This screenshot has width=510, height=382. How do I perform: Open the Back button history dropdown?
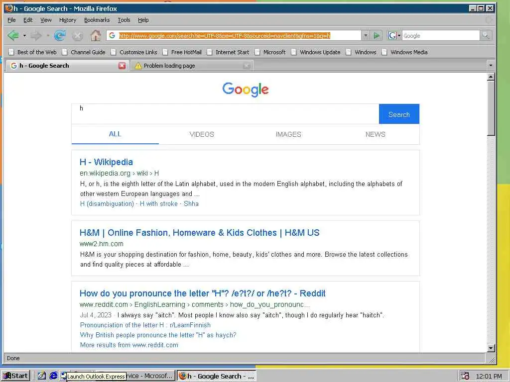[x=24, y=35]
